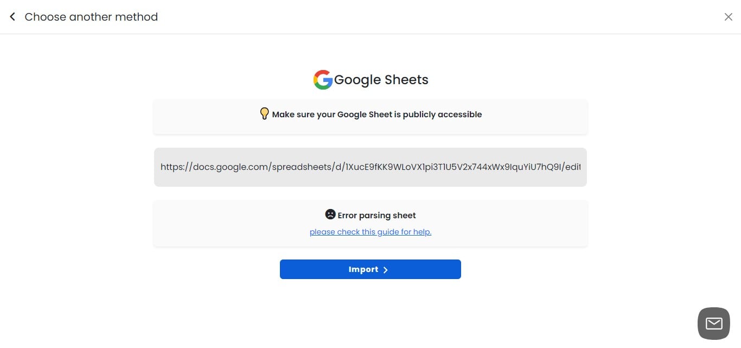
Task: Click the arrow icon inside Import button
Action: tap(385, 269)
